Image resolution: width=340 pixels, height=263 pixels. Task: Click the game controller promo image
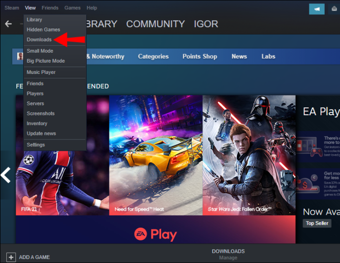click(309, 147)
